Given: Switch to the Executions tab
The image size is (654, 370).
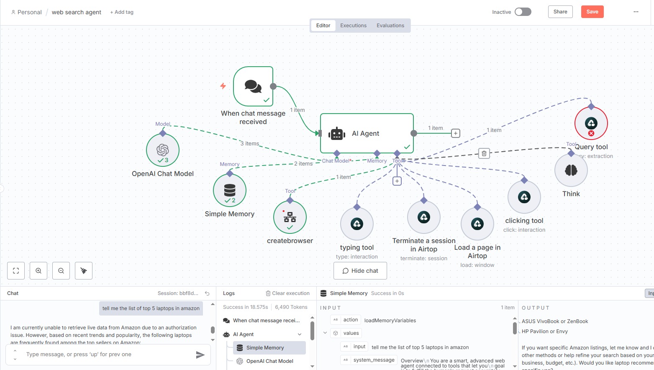Looking at the screenshot, I should (x=353, y=26).
